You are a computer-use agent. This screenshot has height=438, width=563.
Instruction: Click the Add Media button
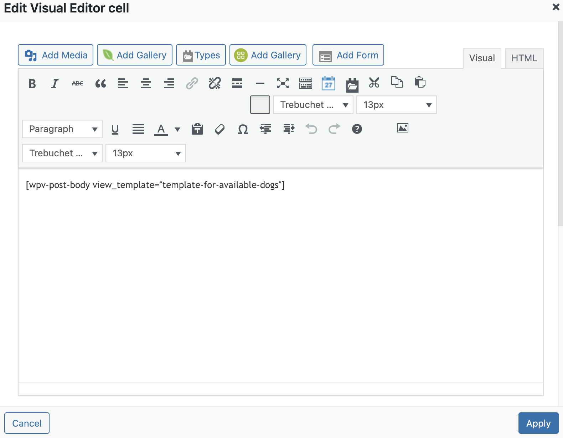[56, 55]
